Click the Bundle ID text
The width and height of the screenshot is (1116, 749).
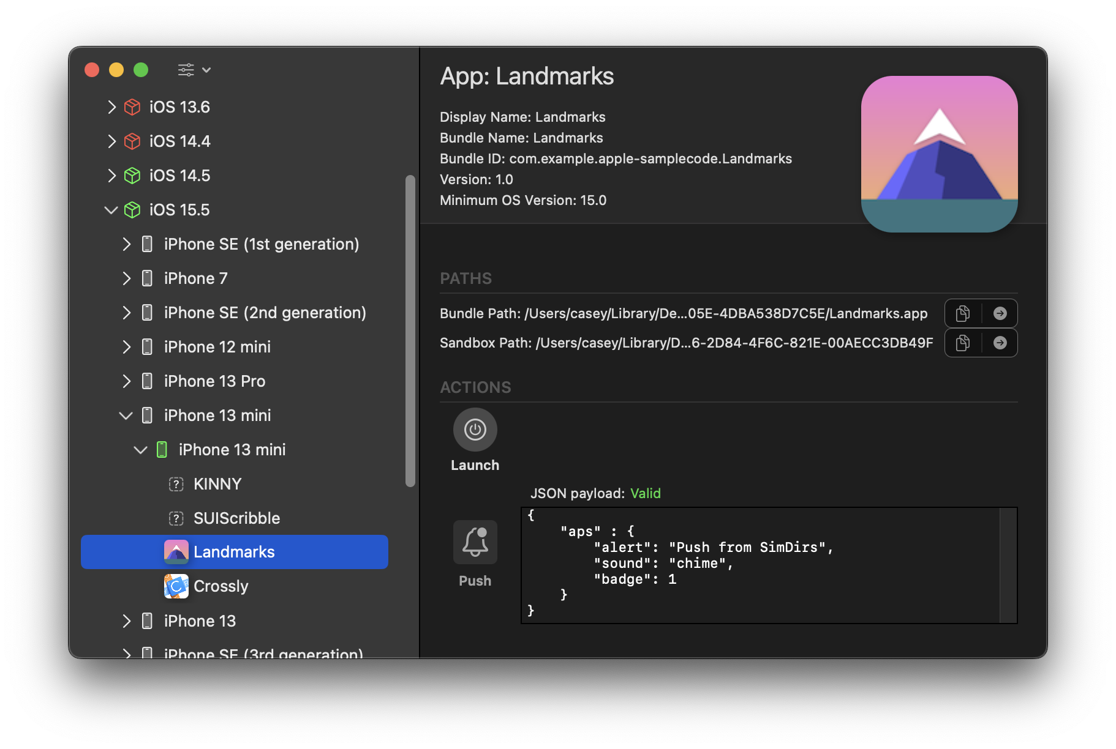(616, 158)
